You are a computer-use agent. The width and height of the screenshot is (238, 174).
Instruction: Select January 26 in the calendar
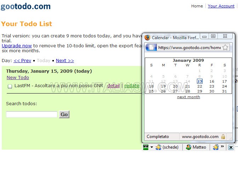click(163, 91)
